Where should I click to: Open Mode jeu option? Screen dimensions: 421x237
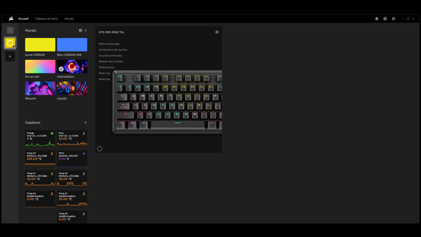(104, 79)
